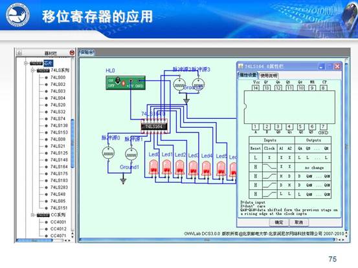
Task: Click the ground symbol below 脉冲源2
Action: [x=186, y=100]
